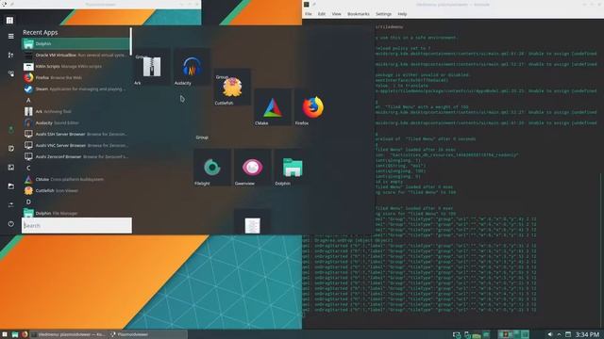Image resolution: width=604 pixels, height=339 pixels.
Task: Open the settings sliders icon in the sidebar
Action: [x=10, y=204]
